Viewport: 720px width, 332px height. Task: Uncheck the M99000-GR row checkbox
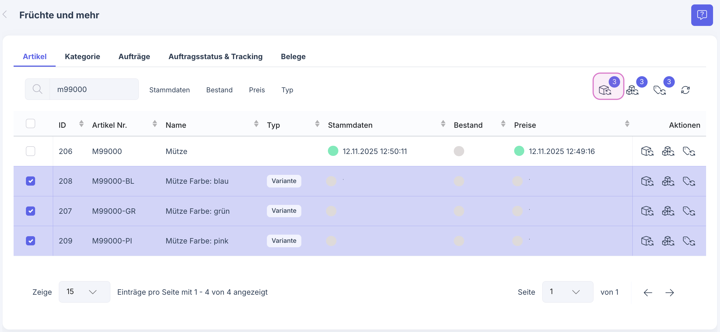[x=30, y=211]
